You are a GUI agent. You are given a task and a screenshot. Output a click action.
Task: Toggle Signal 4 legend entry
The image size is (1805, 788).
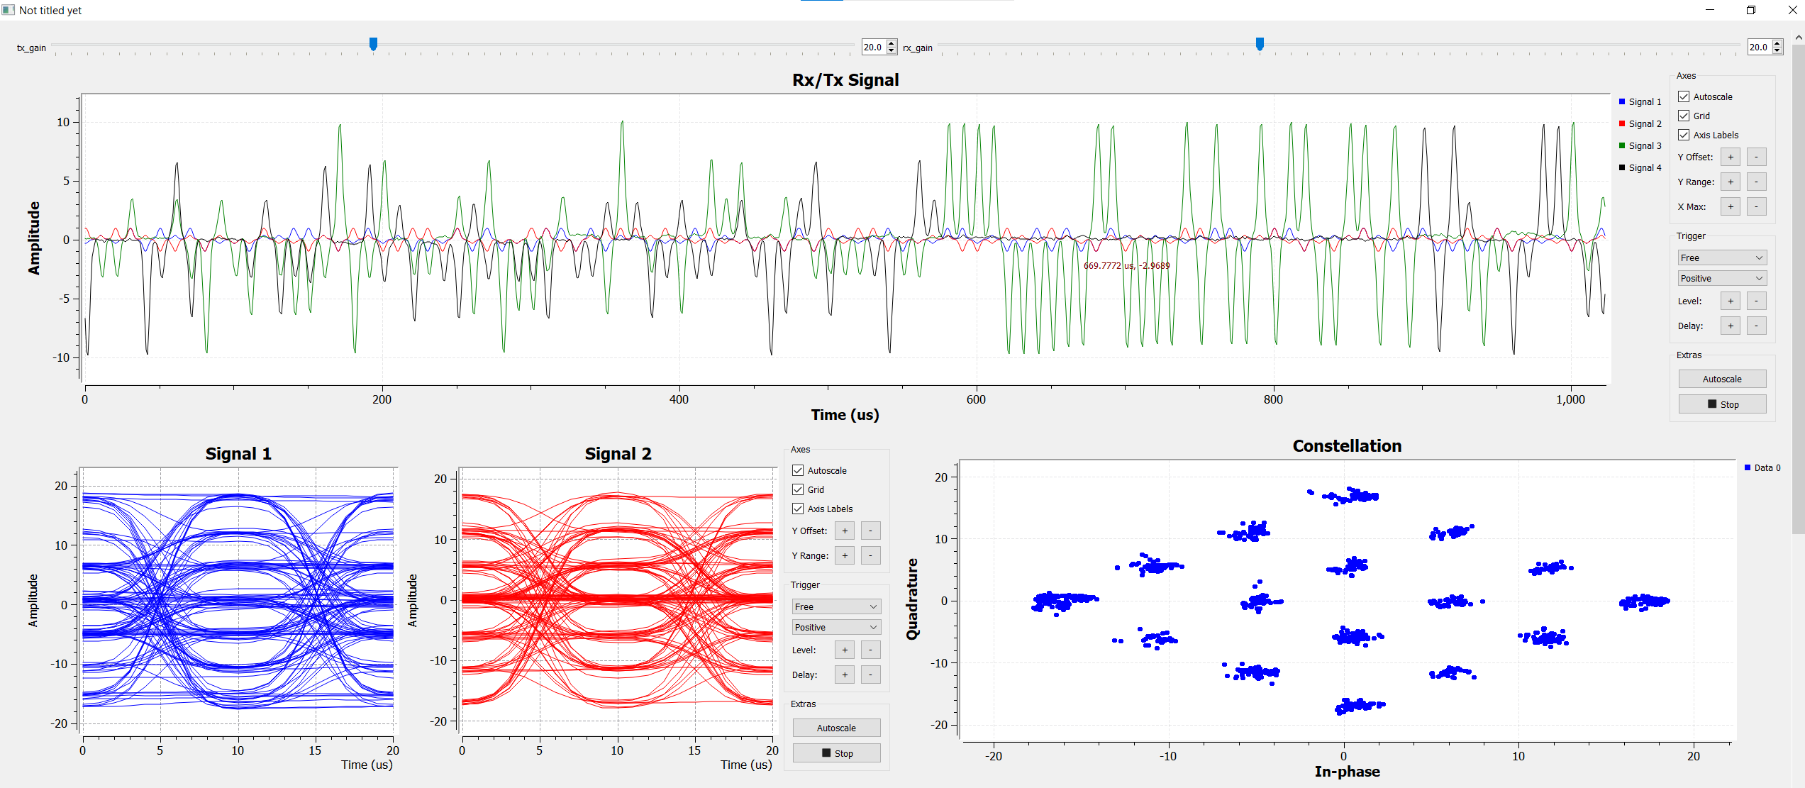1640,167
